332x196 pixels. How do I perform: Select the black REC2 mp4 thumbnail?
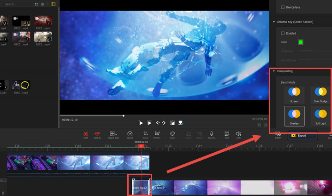click(21, 21)
